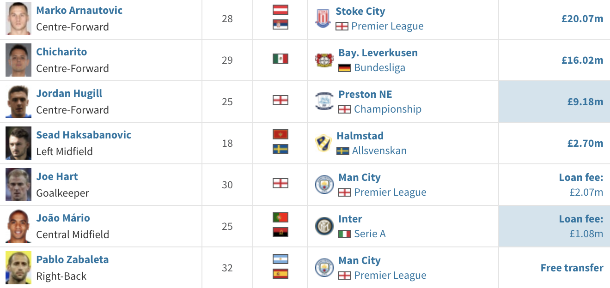Click the Mexico flag icon
The image size is (610, 288).
point(280,59)
